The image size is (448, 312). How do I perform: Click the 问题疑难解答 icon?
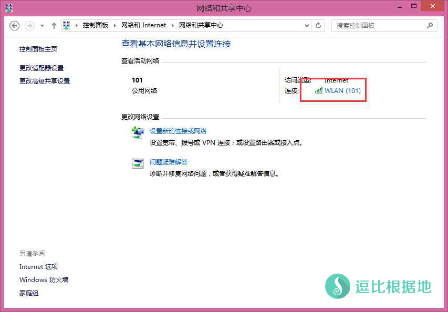coord(137,163)
